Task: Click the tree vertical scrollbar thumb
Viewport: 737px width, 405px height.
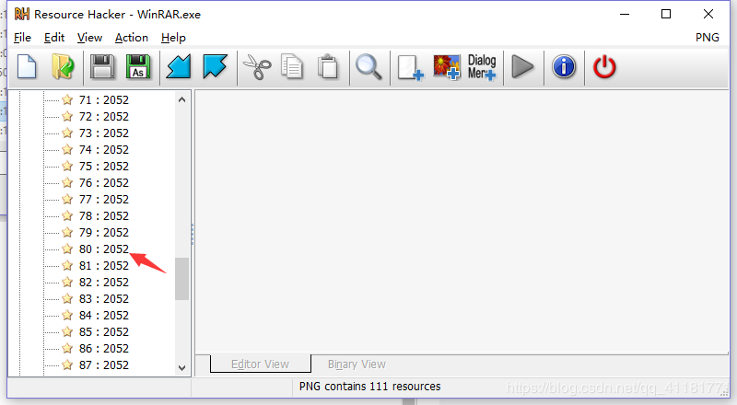Action: pos(181,279)
